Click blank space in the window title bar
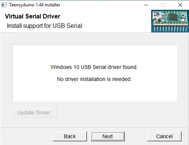This screenshot has height=145, width=189. 101,5
